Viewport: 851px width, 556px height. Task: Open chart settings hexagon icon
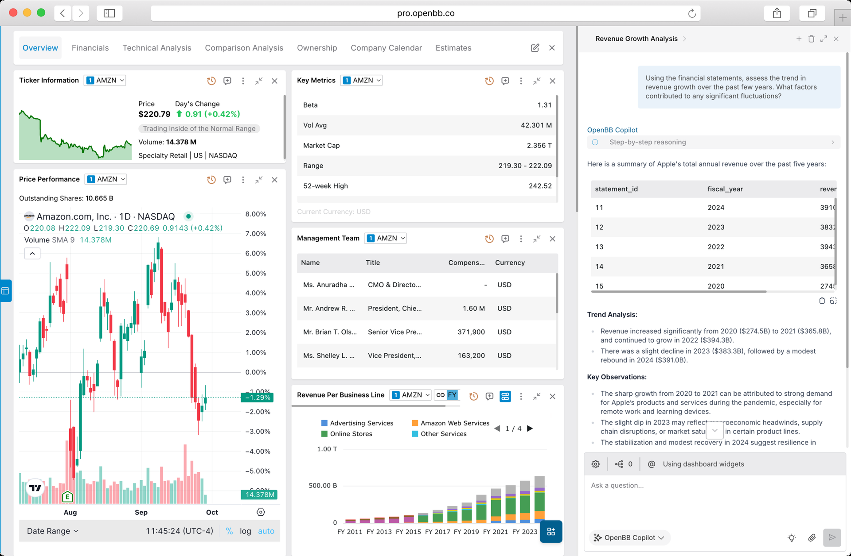261,512
